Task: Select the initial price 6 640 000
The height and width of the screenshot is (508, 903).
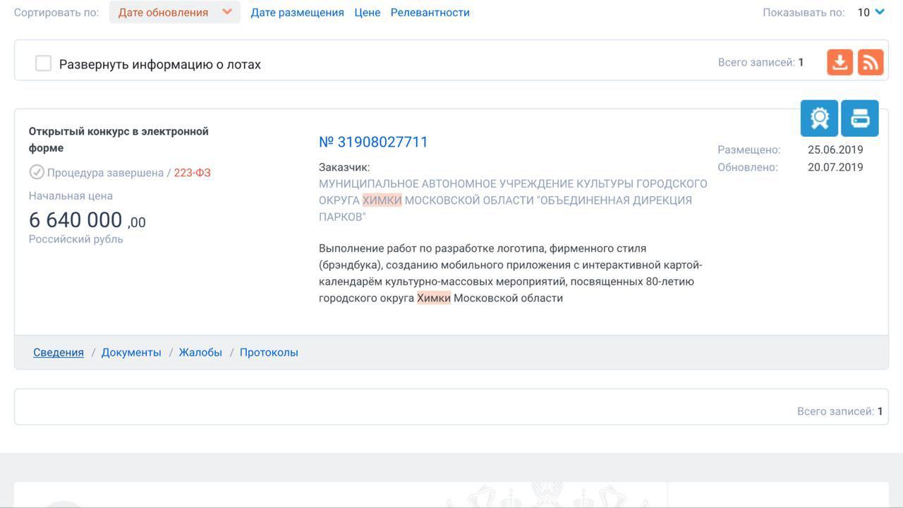Action: [x=87, y=220]
